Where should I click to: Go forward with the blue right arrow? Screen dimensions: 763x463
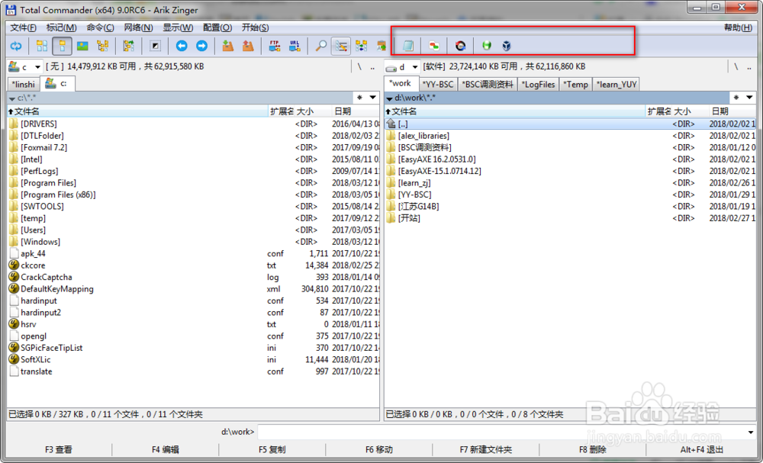pyautogui.click(x=201, y=47)
